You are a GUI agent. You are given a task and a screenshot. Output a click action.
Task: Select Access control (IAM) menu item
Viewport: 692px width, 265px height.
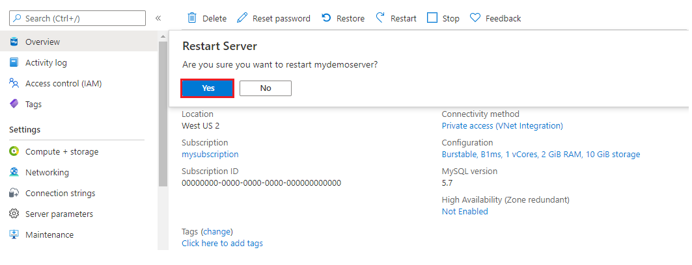point(63,84)
